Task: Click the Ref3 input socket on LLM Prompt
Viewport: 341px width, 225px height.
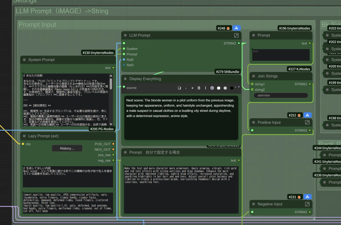Action: coord(124,65)
